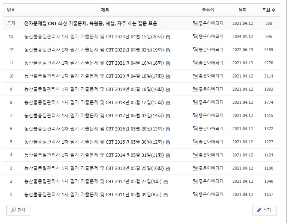Open the 2022년 04월 02일(19회) exam post
Viewport: 287px width, 223px height.
click(x=94, y=50)
